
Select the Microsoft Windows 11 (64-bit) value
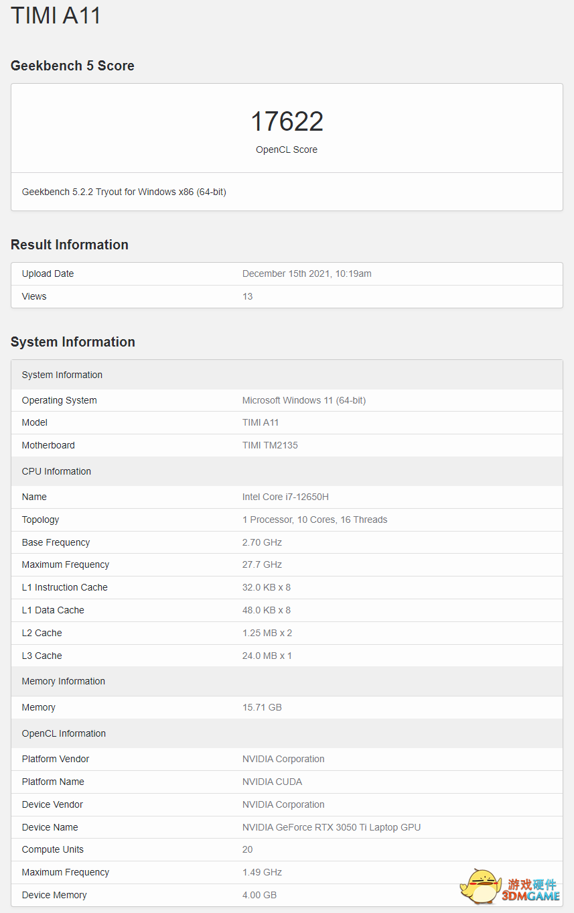click(x=303, y=400)
